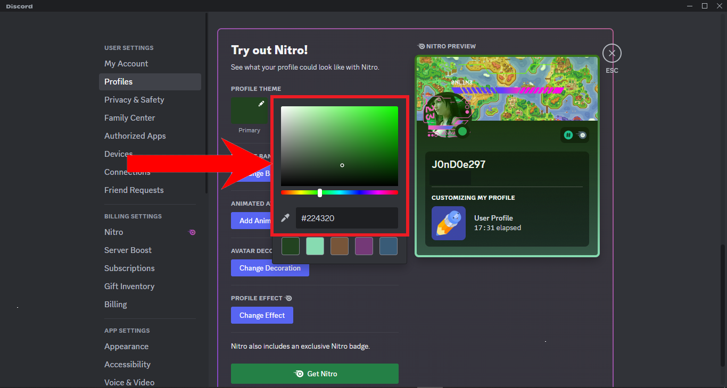Open the Nitro billing page

click(x=150, y=232)
